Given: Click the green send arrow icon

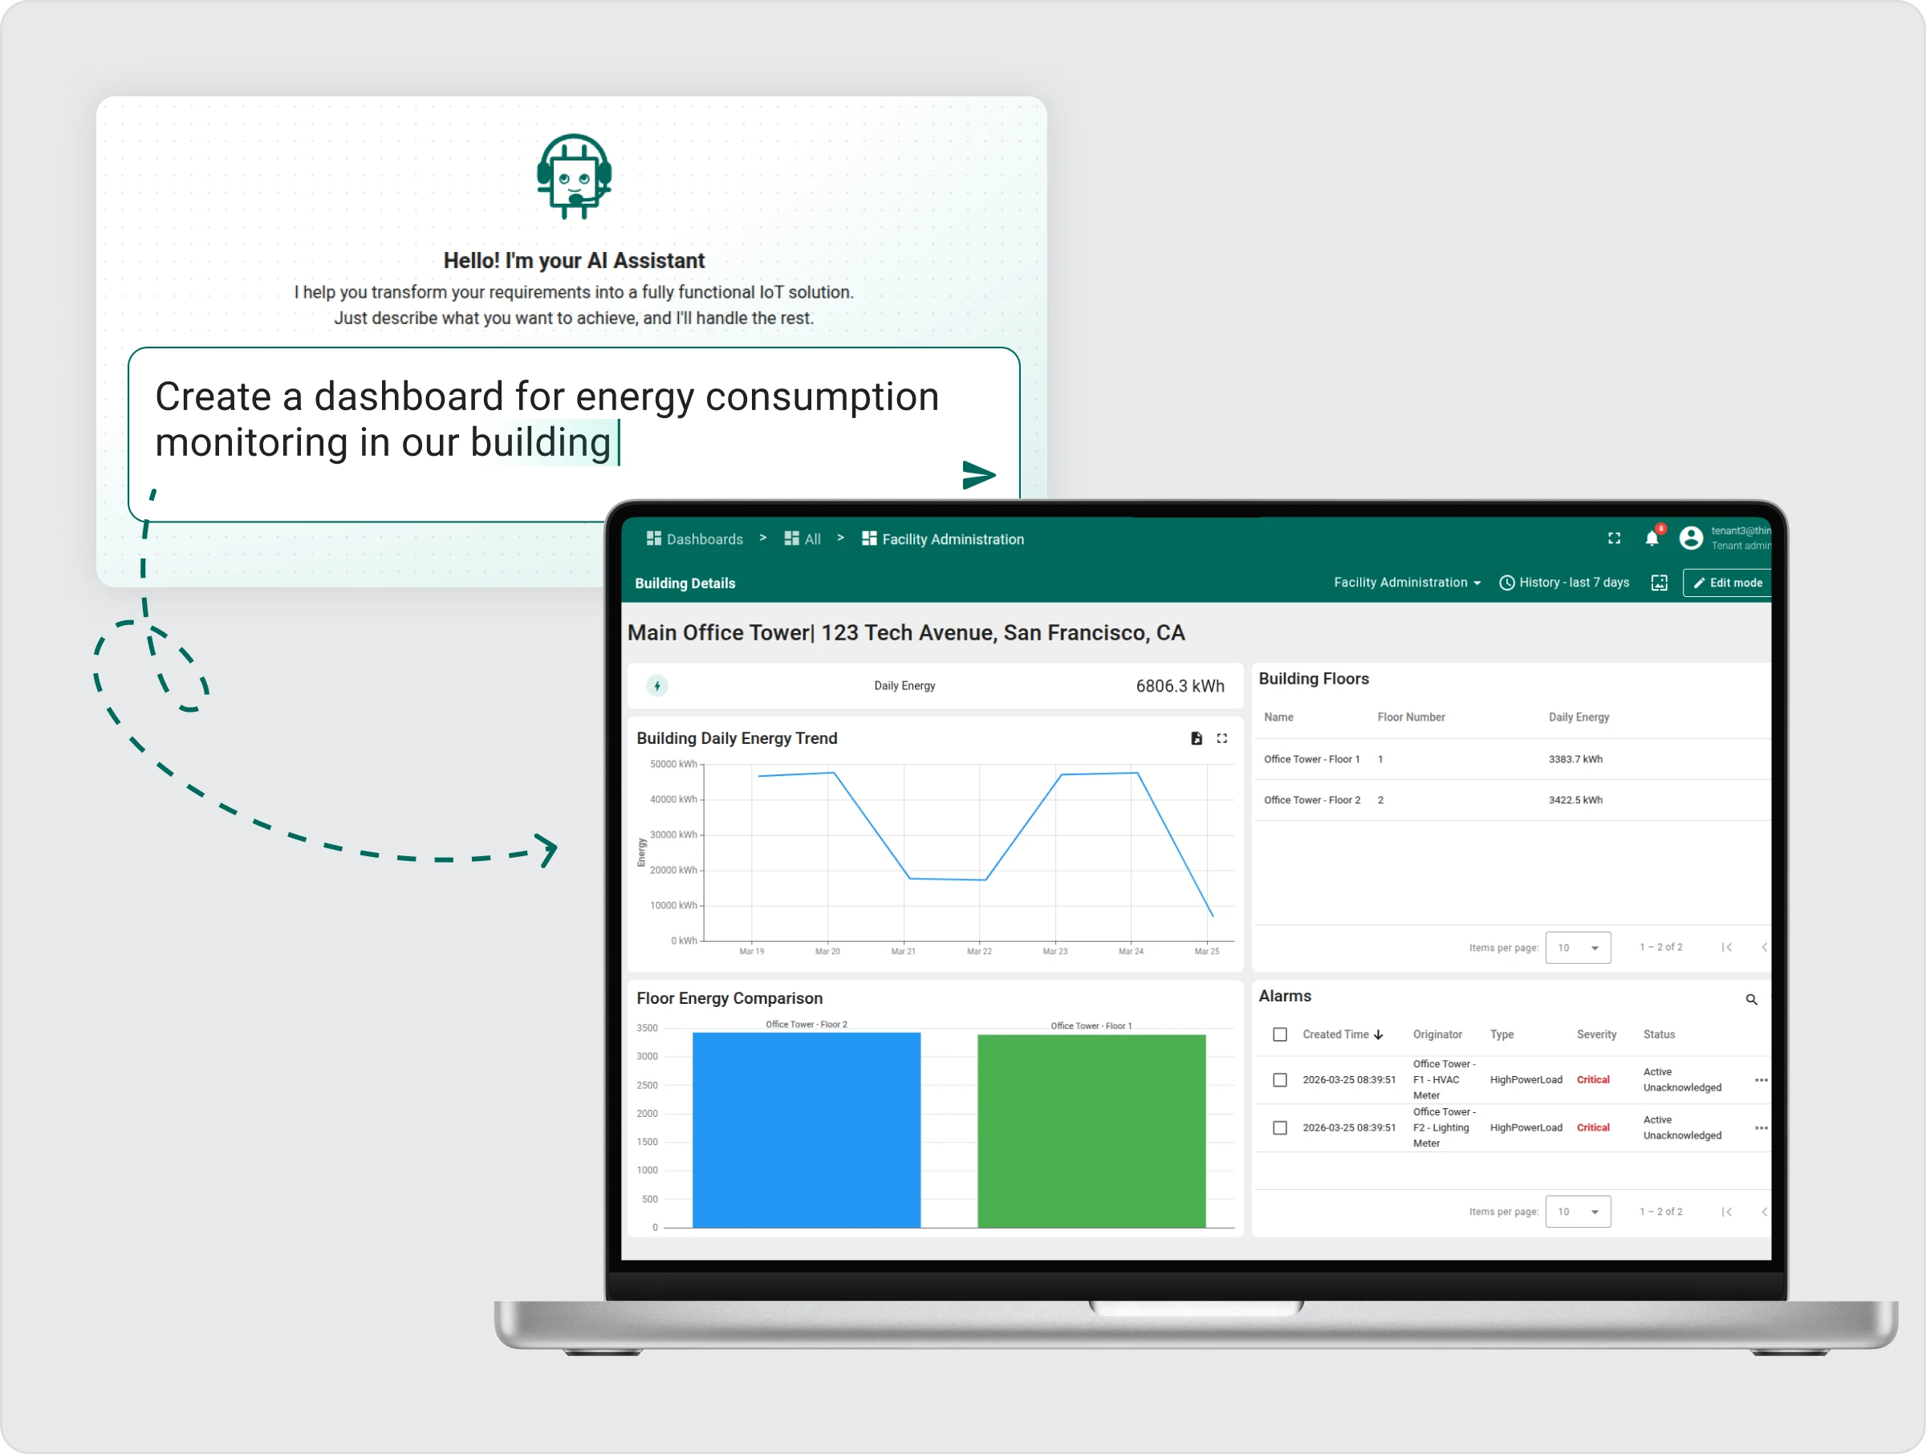Looking at the screenshot, I should [x=979, y=475].
